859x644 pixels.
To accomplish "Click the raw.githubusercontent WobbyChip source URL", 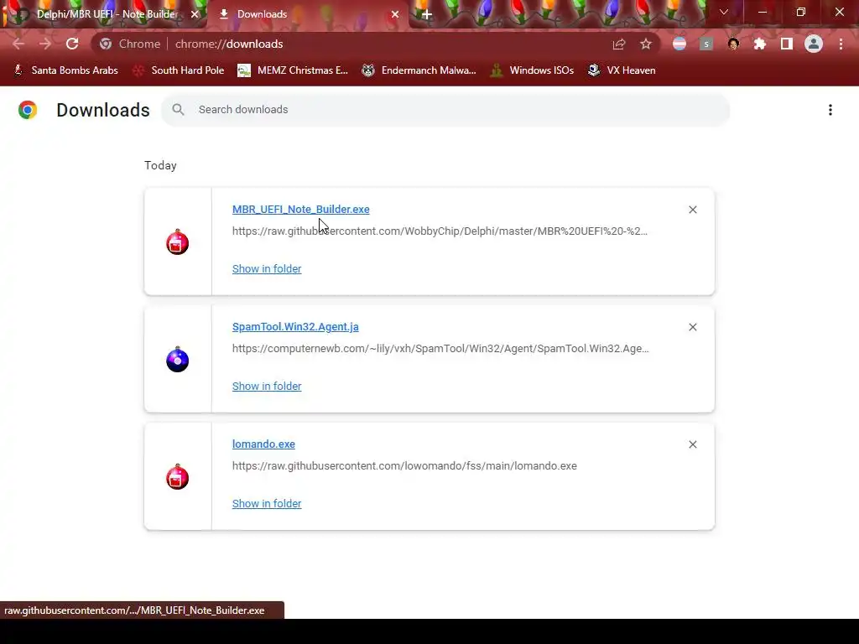I will tap(440, 231).
